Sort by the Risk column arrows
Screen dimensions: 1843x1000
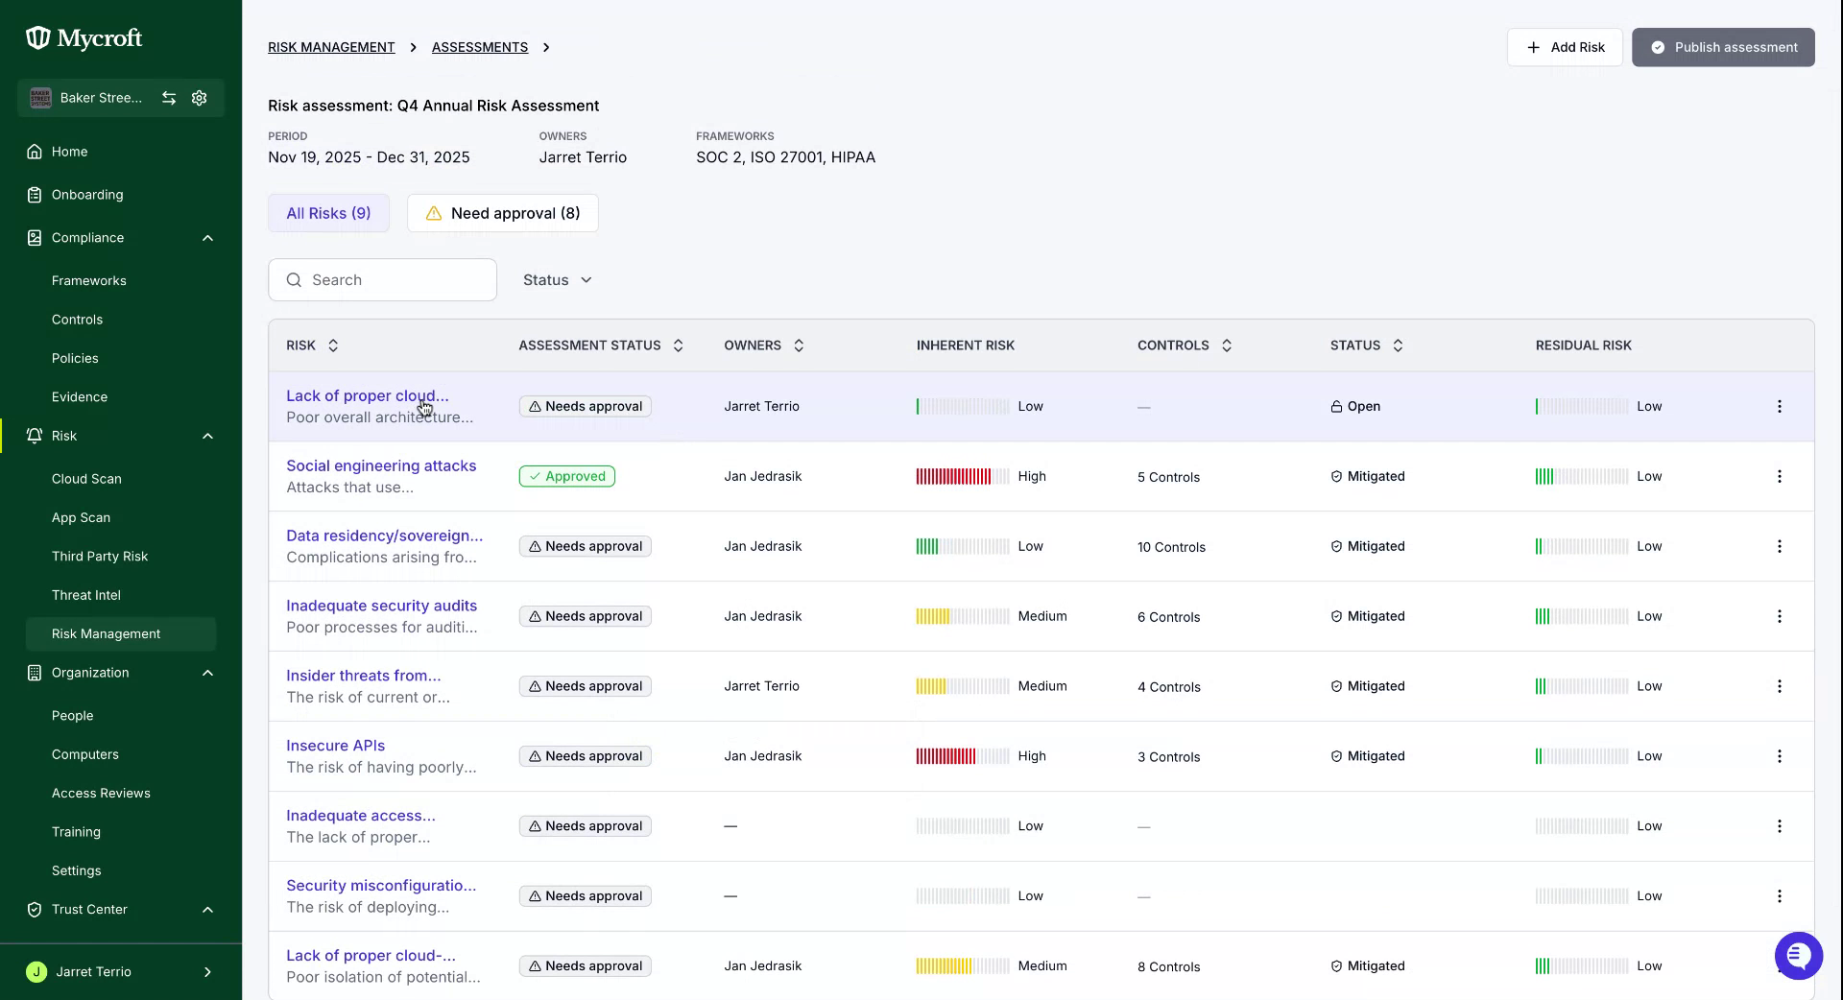(333, 345)
